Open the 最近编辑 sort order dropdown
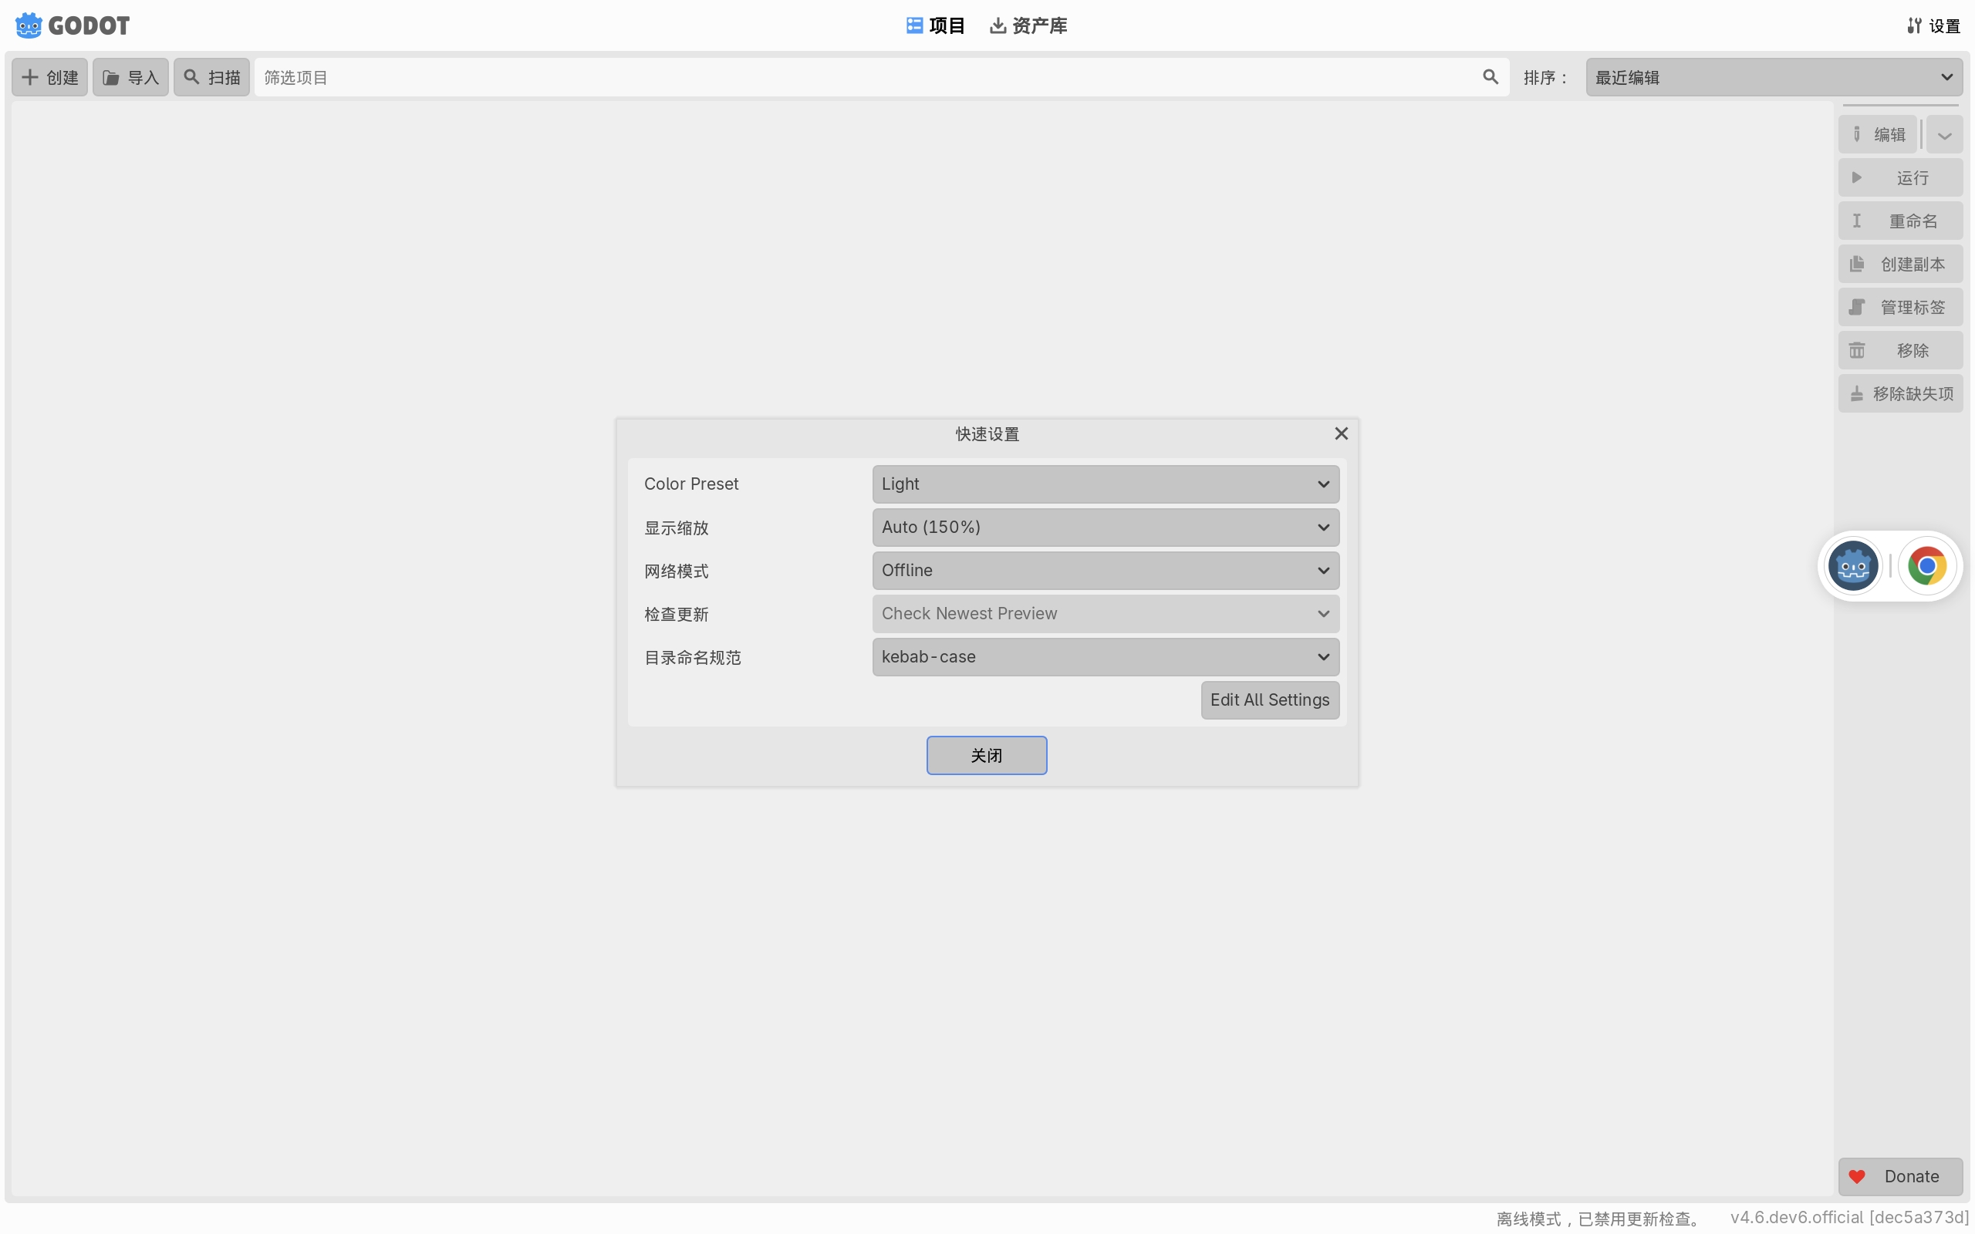This screenshot has width=1975, height=1234. point(1774,78)
